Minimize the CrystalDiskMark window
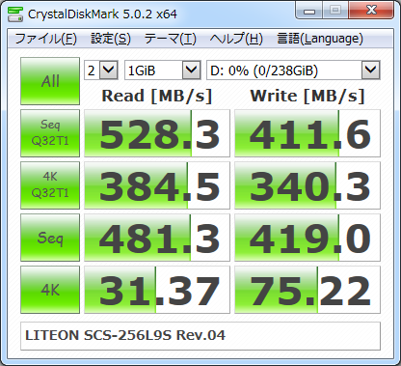The height and width of the screenshot is (366, 401). coord(309,11)
